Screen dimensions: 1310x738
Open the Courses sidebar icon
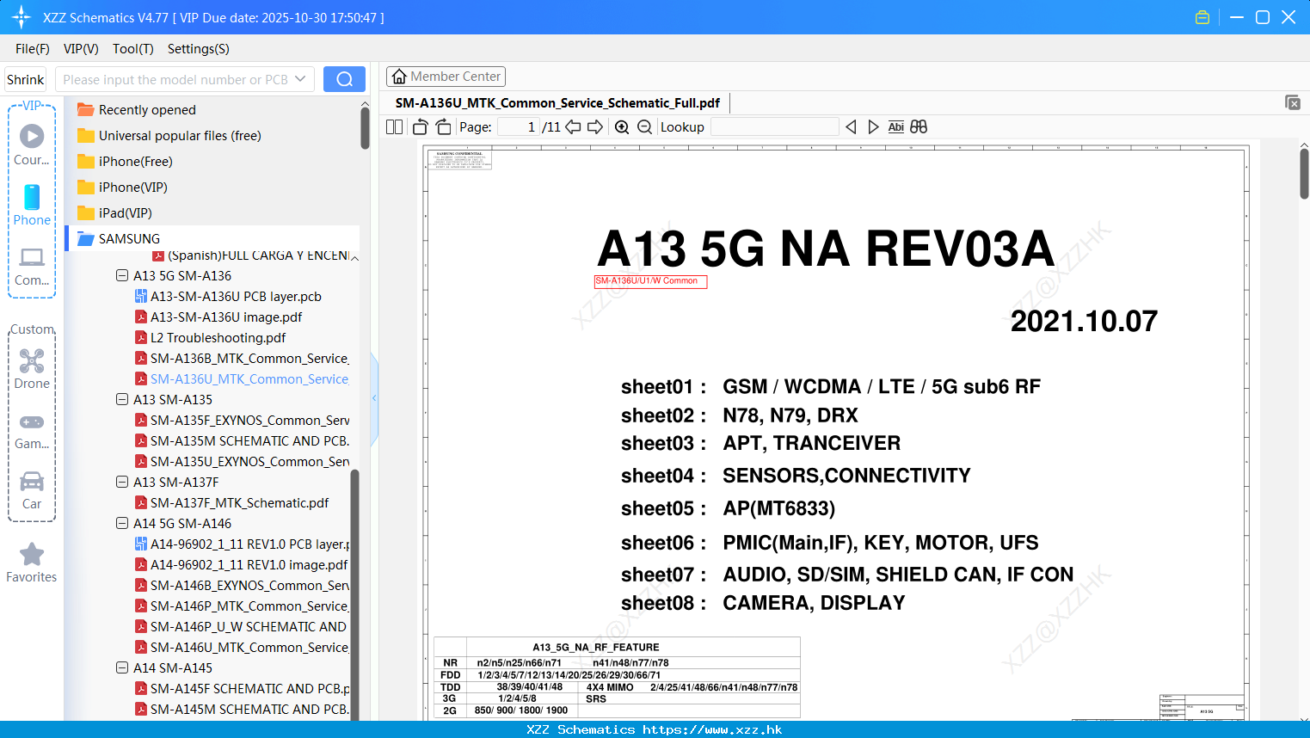[x=32, y=144]
